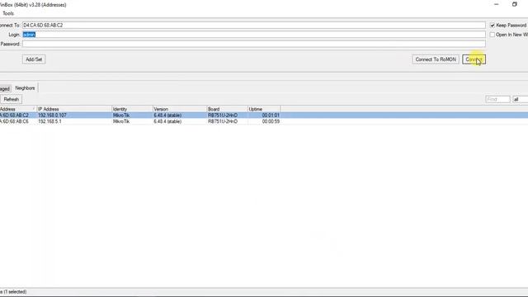Minimize the WinBox window

497,4
